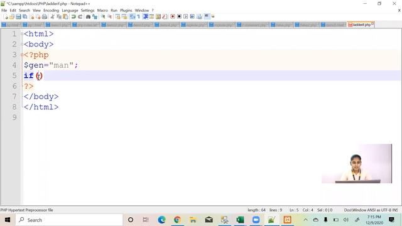The height and width of the screenshot is (226, 402).
Task: Open the ? help menu
Action: pos(153,11)
